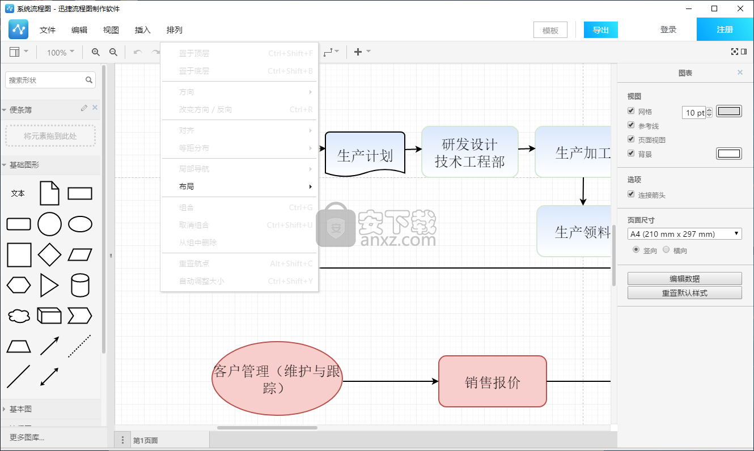Select the hexagon shape
This screenshot has width=754, height=451.
pyautogui.click(x=19, y=286)
